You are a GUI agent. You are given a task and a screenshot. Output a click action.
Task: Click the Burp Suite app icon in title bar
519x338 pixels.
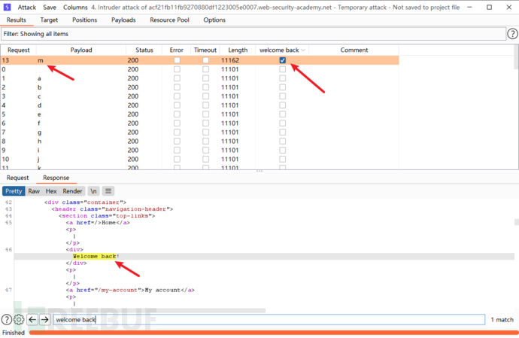coord(7,7)
